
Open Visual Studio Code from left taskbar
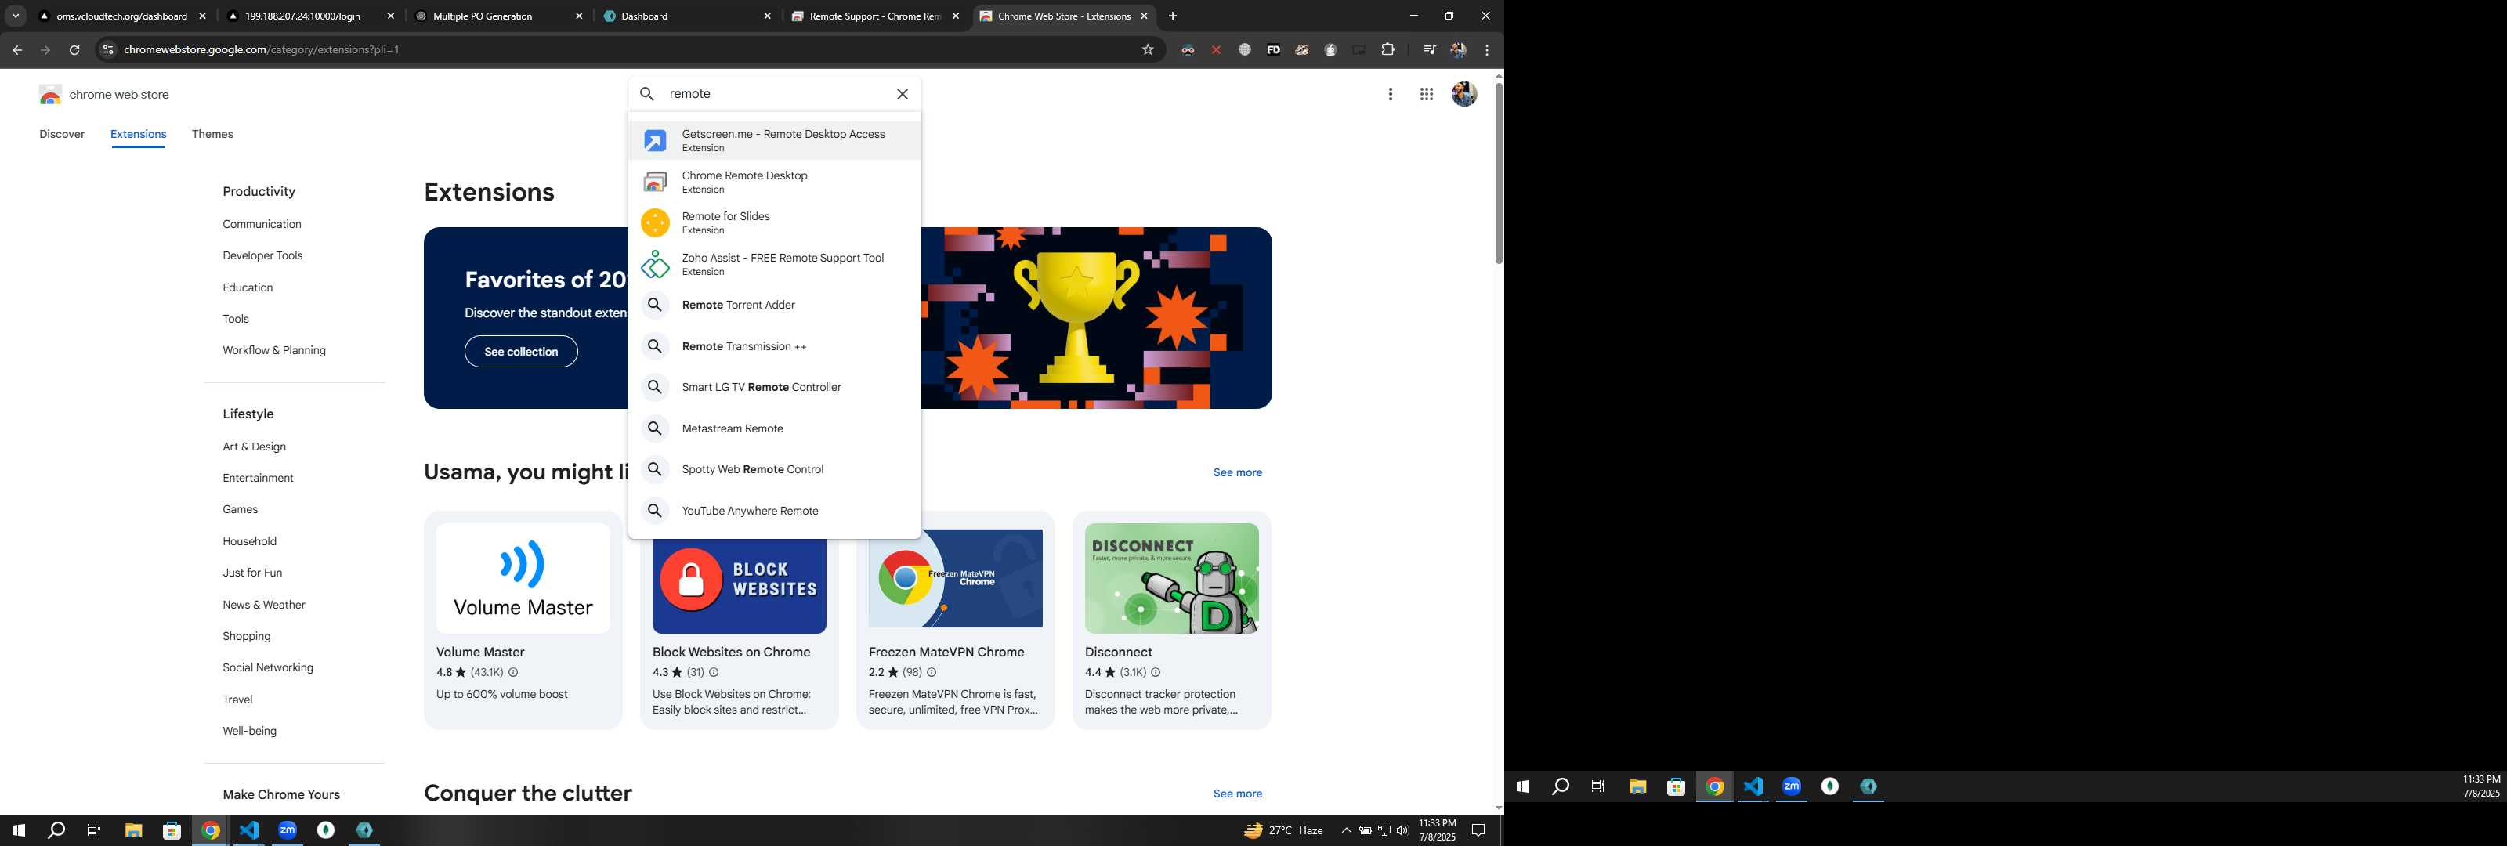249,830
